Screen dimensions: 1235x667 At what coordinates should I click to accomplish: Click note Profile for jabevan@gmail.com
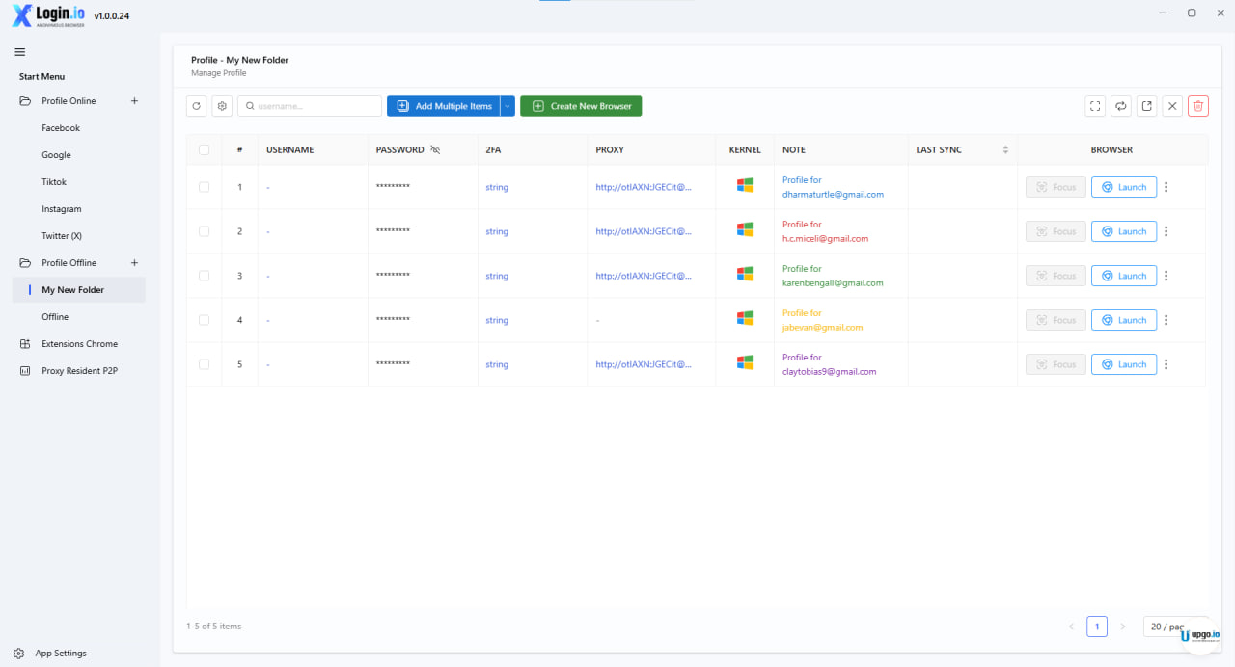[x=822, y=320]
